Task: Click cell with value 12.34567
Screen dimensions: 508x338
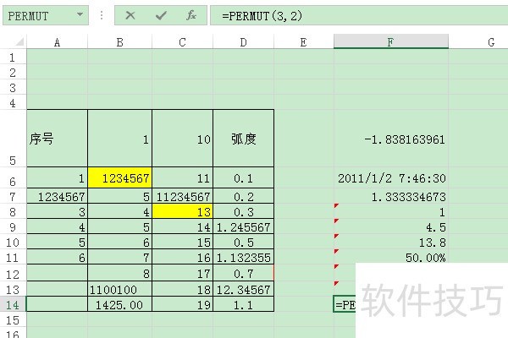Action: pos(243,289)
